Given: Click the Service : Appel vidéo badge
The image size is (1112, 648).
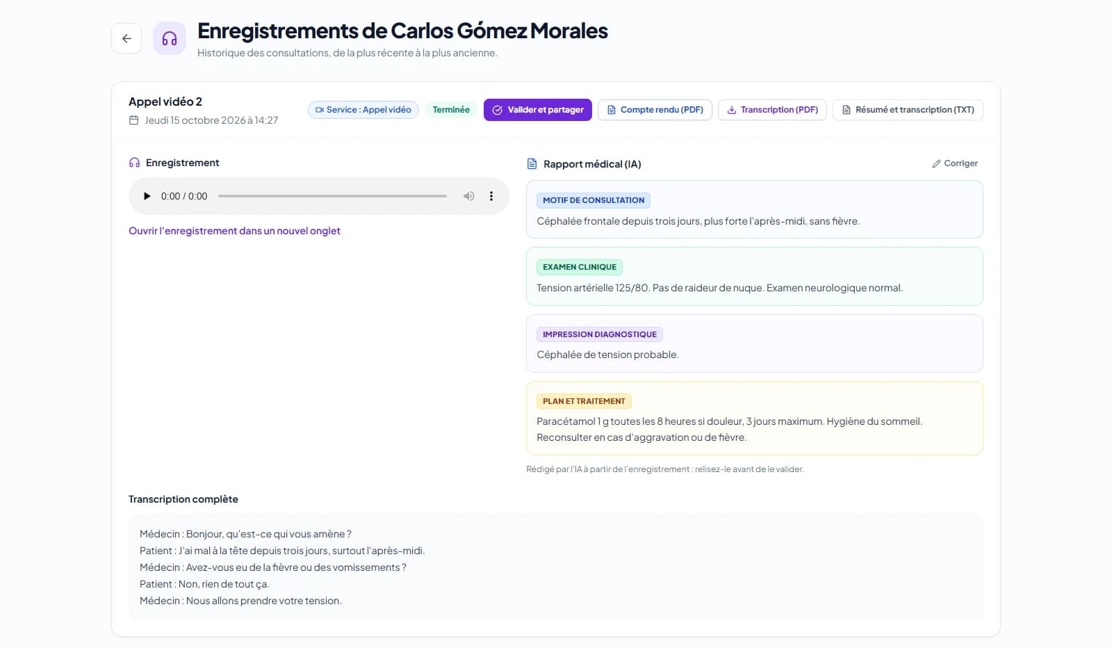Looking at the screenshot, I should 363,110.
